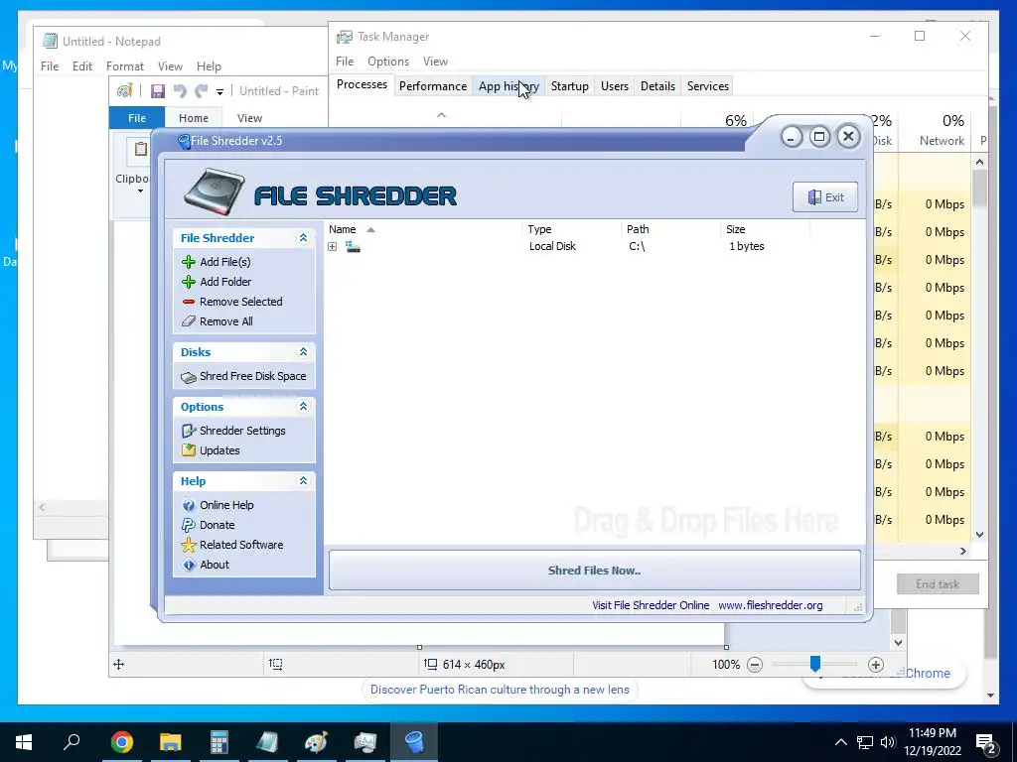Open the notification center icon
This screenshot has width=1017, height=762.
tap(986, 742)
